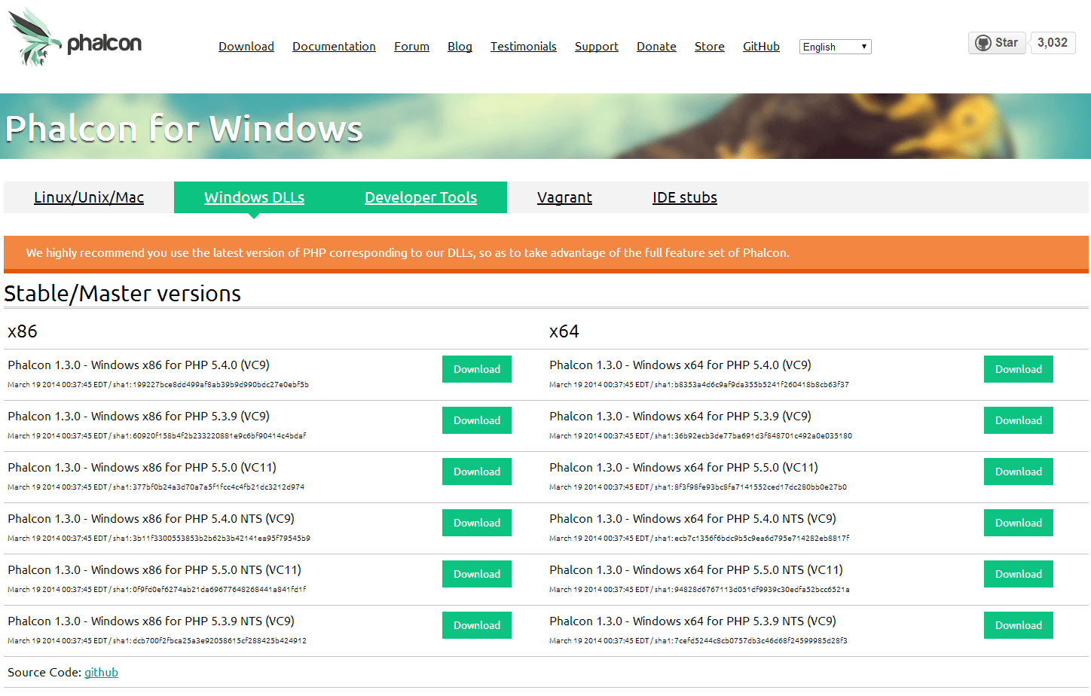Screen dimensions: 1091x696
Task: Download x64 PHP 5.4.0 NTS (VC9) build
Action: click(1019, 523)
